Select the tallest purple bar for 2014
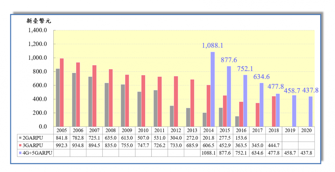Image resolution: width=335 pixels, height=172 pixels. click(212, 89)
